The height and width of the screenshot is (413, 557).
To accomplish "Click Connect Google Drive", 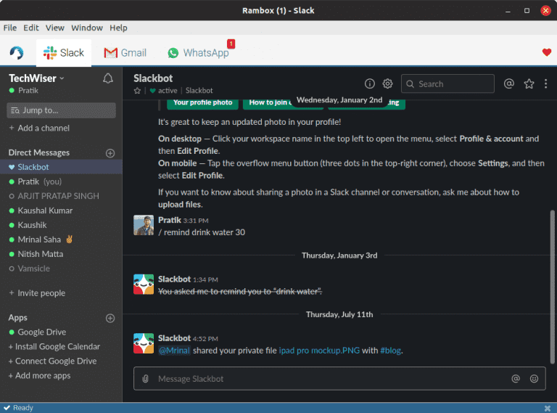I will [52, 361].
